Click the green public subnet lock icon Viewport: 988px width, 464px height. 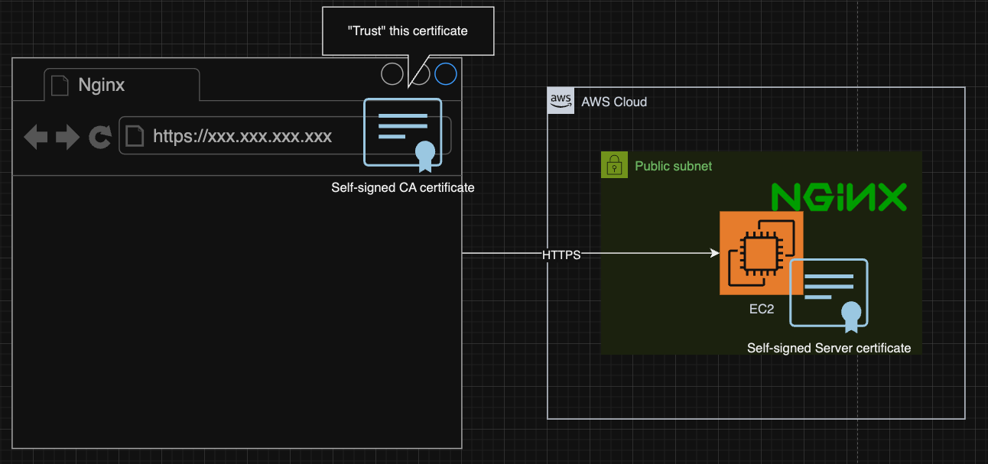614,164
